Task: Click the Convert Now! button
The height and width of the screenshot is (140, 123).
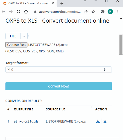Action: [59, 86]
